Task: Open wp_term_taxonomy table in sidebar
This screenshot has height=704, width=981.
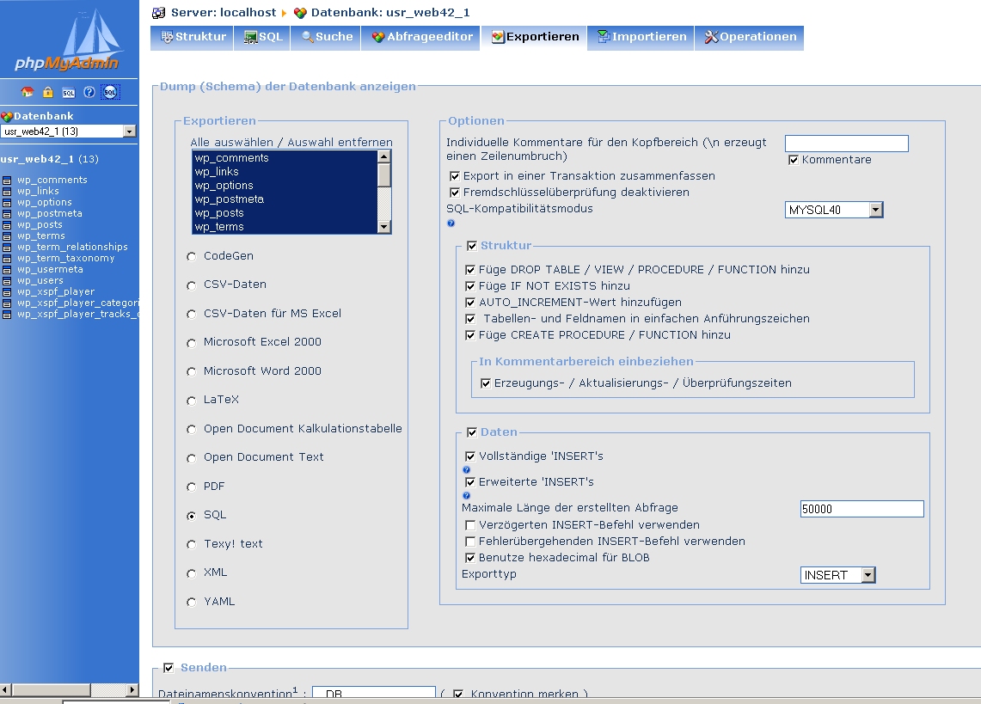Action: click(65, 259)
